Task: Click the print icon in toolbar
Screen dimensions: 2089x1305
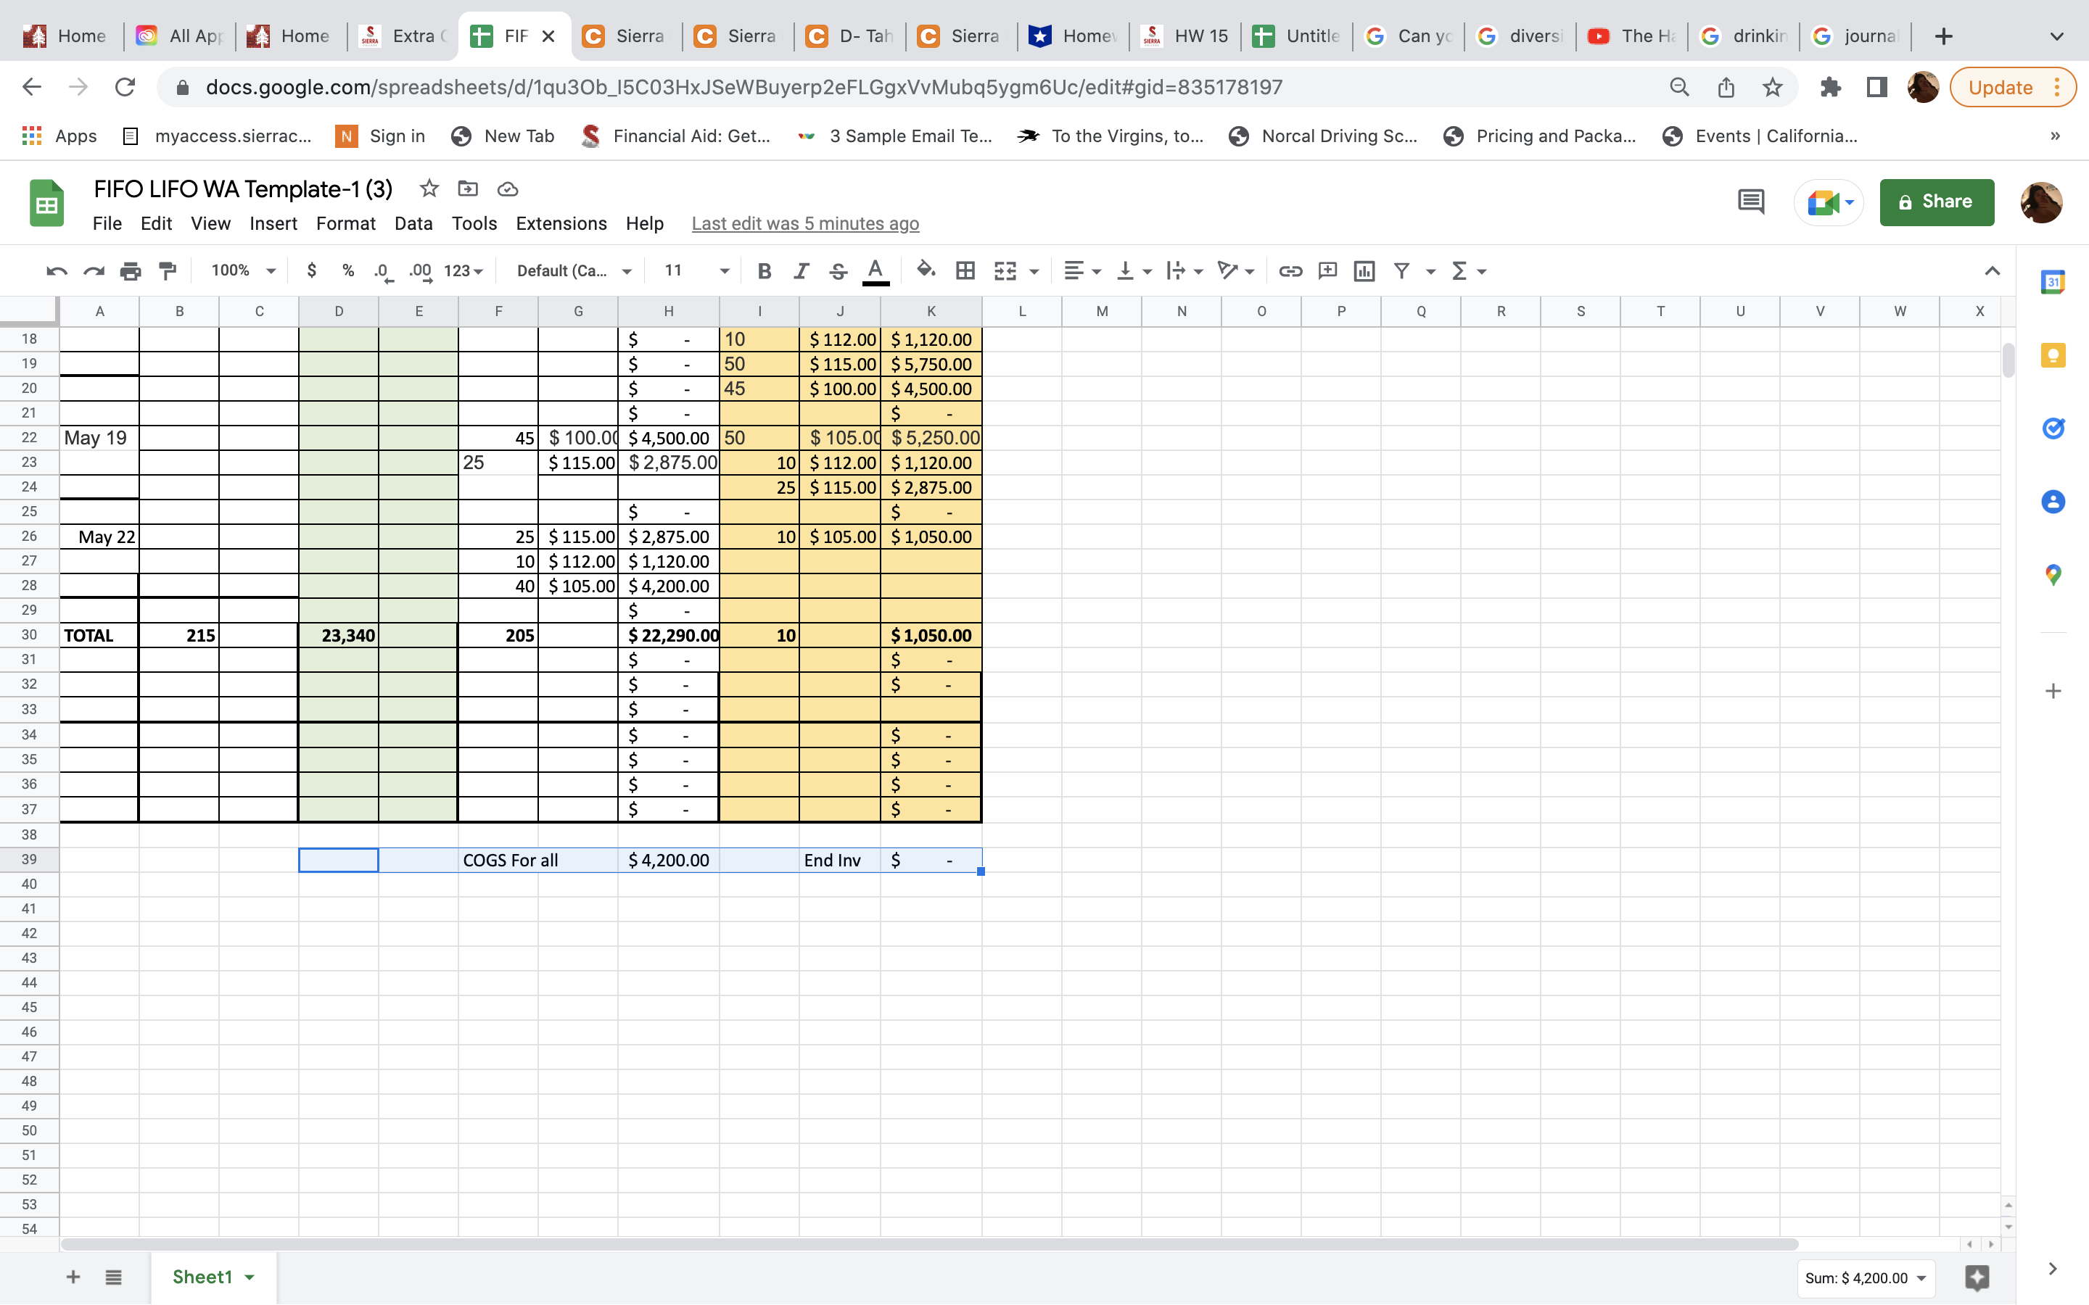Action: [x=131, y=271]
